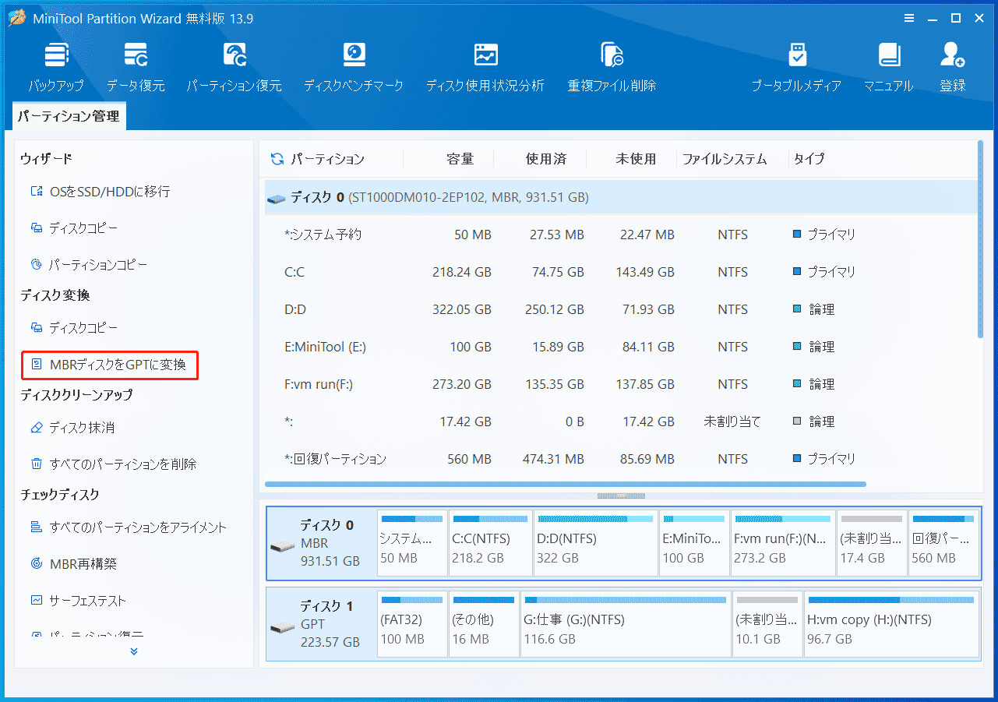Open パーティション復元 partition recovery
Image resolution: width=998 pixels, height=702 pixels.
click(x=234, y=67)
